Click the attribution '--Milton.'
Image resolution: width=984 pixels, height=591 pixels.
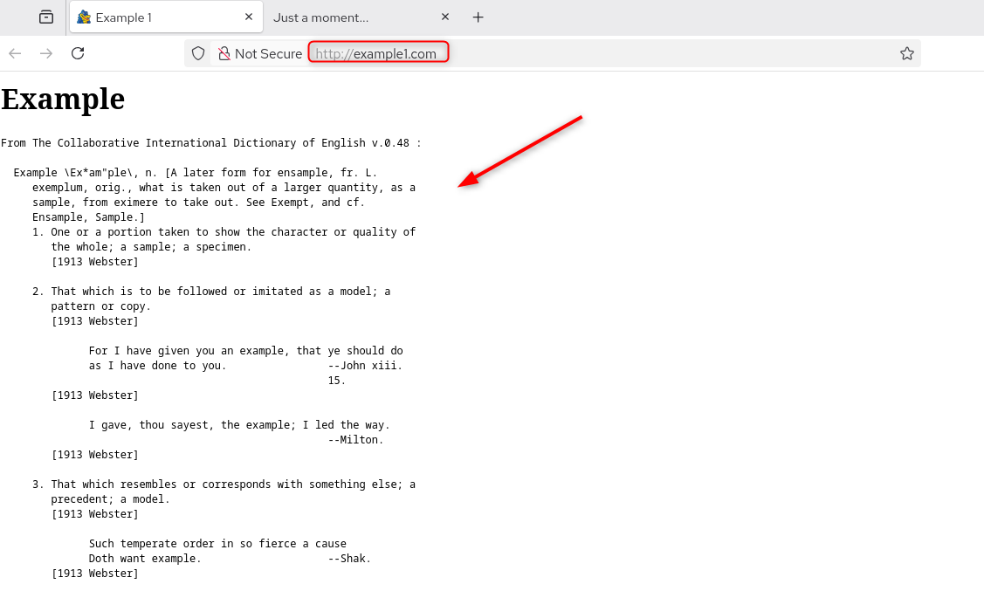pos(356,440)
